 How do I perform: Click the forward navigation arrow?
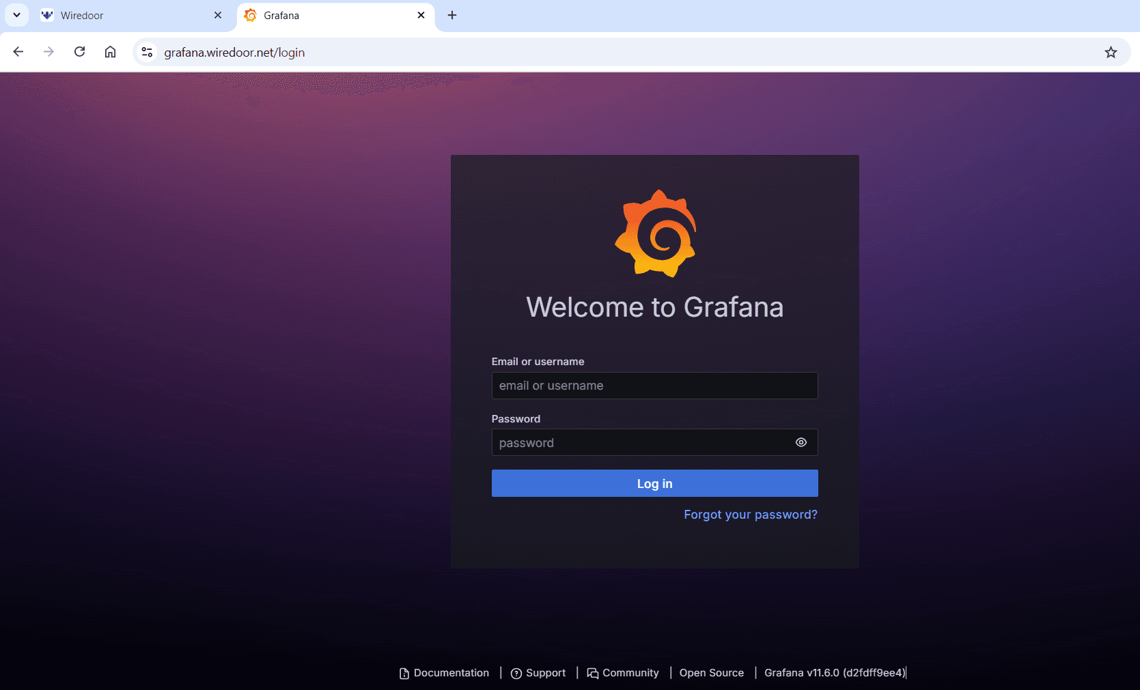coord(48,52)
